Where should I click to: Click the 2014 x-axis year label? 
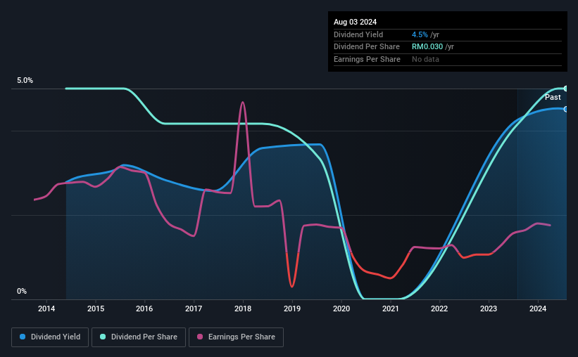pyautogui.click(x=46, y=309)
